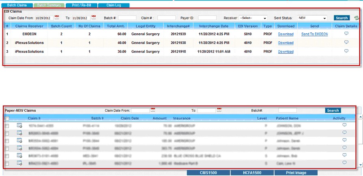Open claim details comment icon for EMDEON row
This screenshot has height=176, width=363.
346,34
